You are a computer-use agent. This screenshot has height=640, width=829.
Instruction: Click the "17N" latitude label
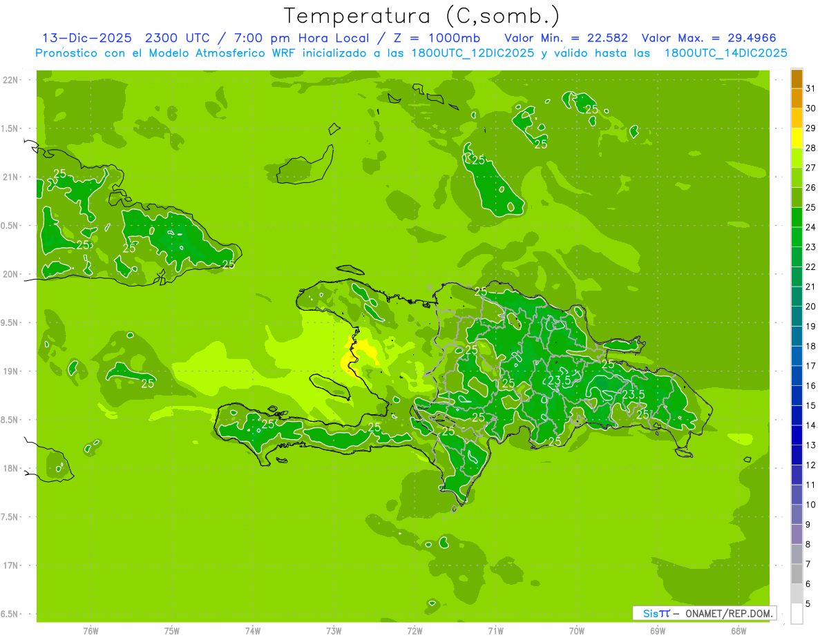click(10, 566)
